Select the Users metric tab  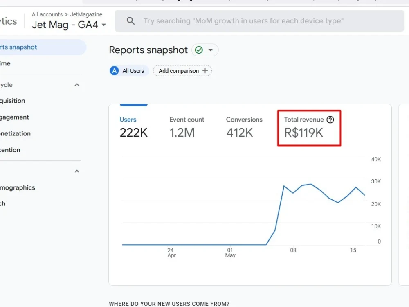click(134, 128)
